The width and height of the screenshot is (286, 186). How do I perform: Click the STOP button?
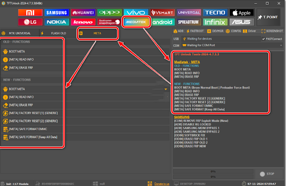[269, 174]
